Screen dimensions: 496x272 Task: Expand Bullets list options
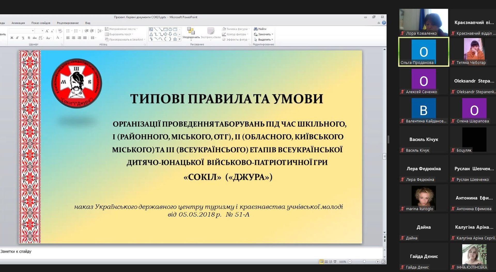(x=72, y=31)
